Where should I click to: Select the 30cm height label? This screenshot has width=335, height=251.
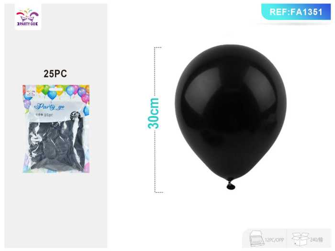[x=154, y=113]
